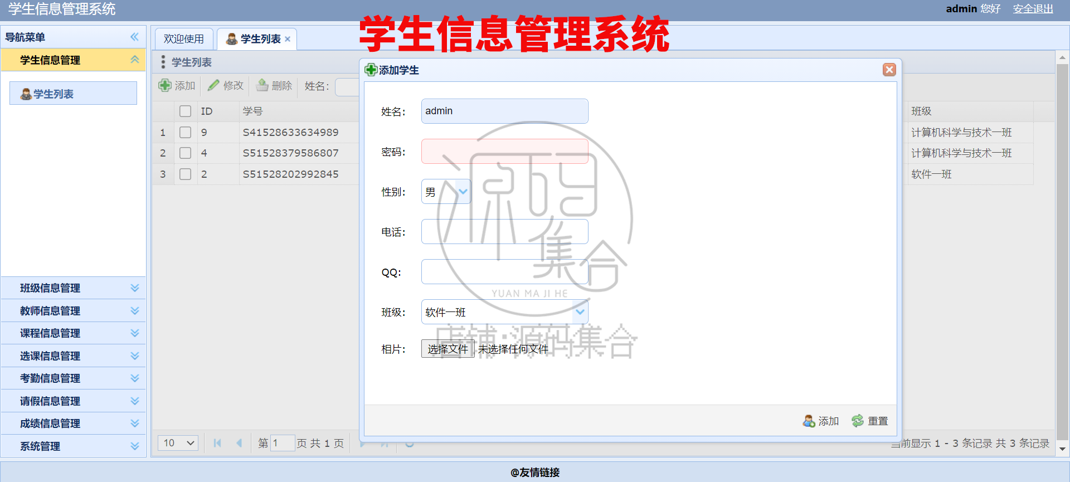The image size is (1070, 482).
Task: Focus the 电话 input field
Action: (x=504, y=231)
